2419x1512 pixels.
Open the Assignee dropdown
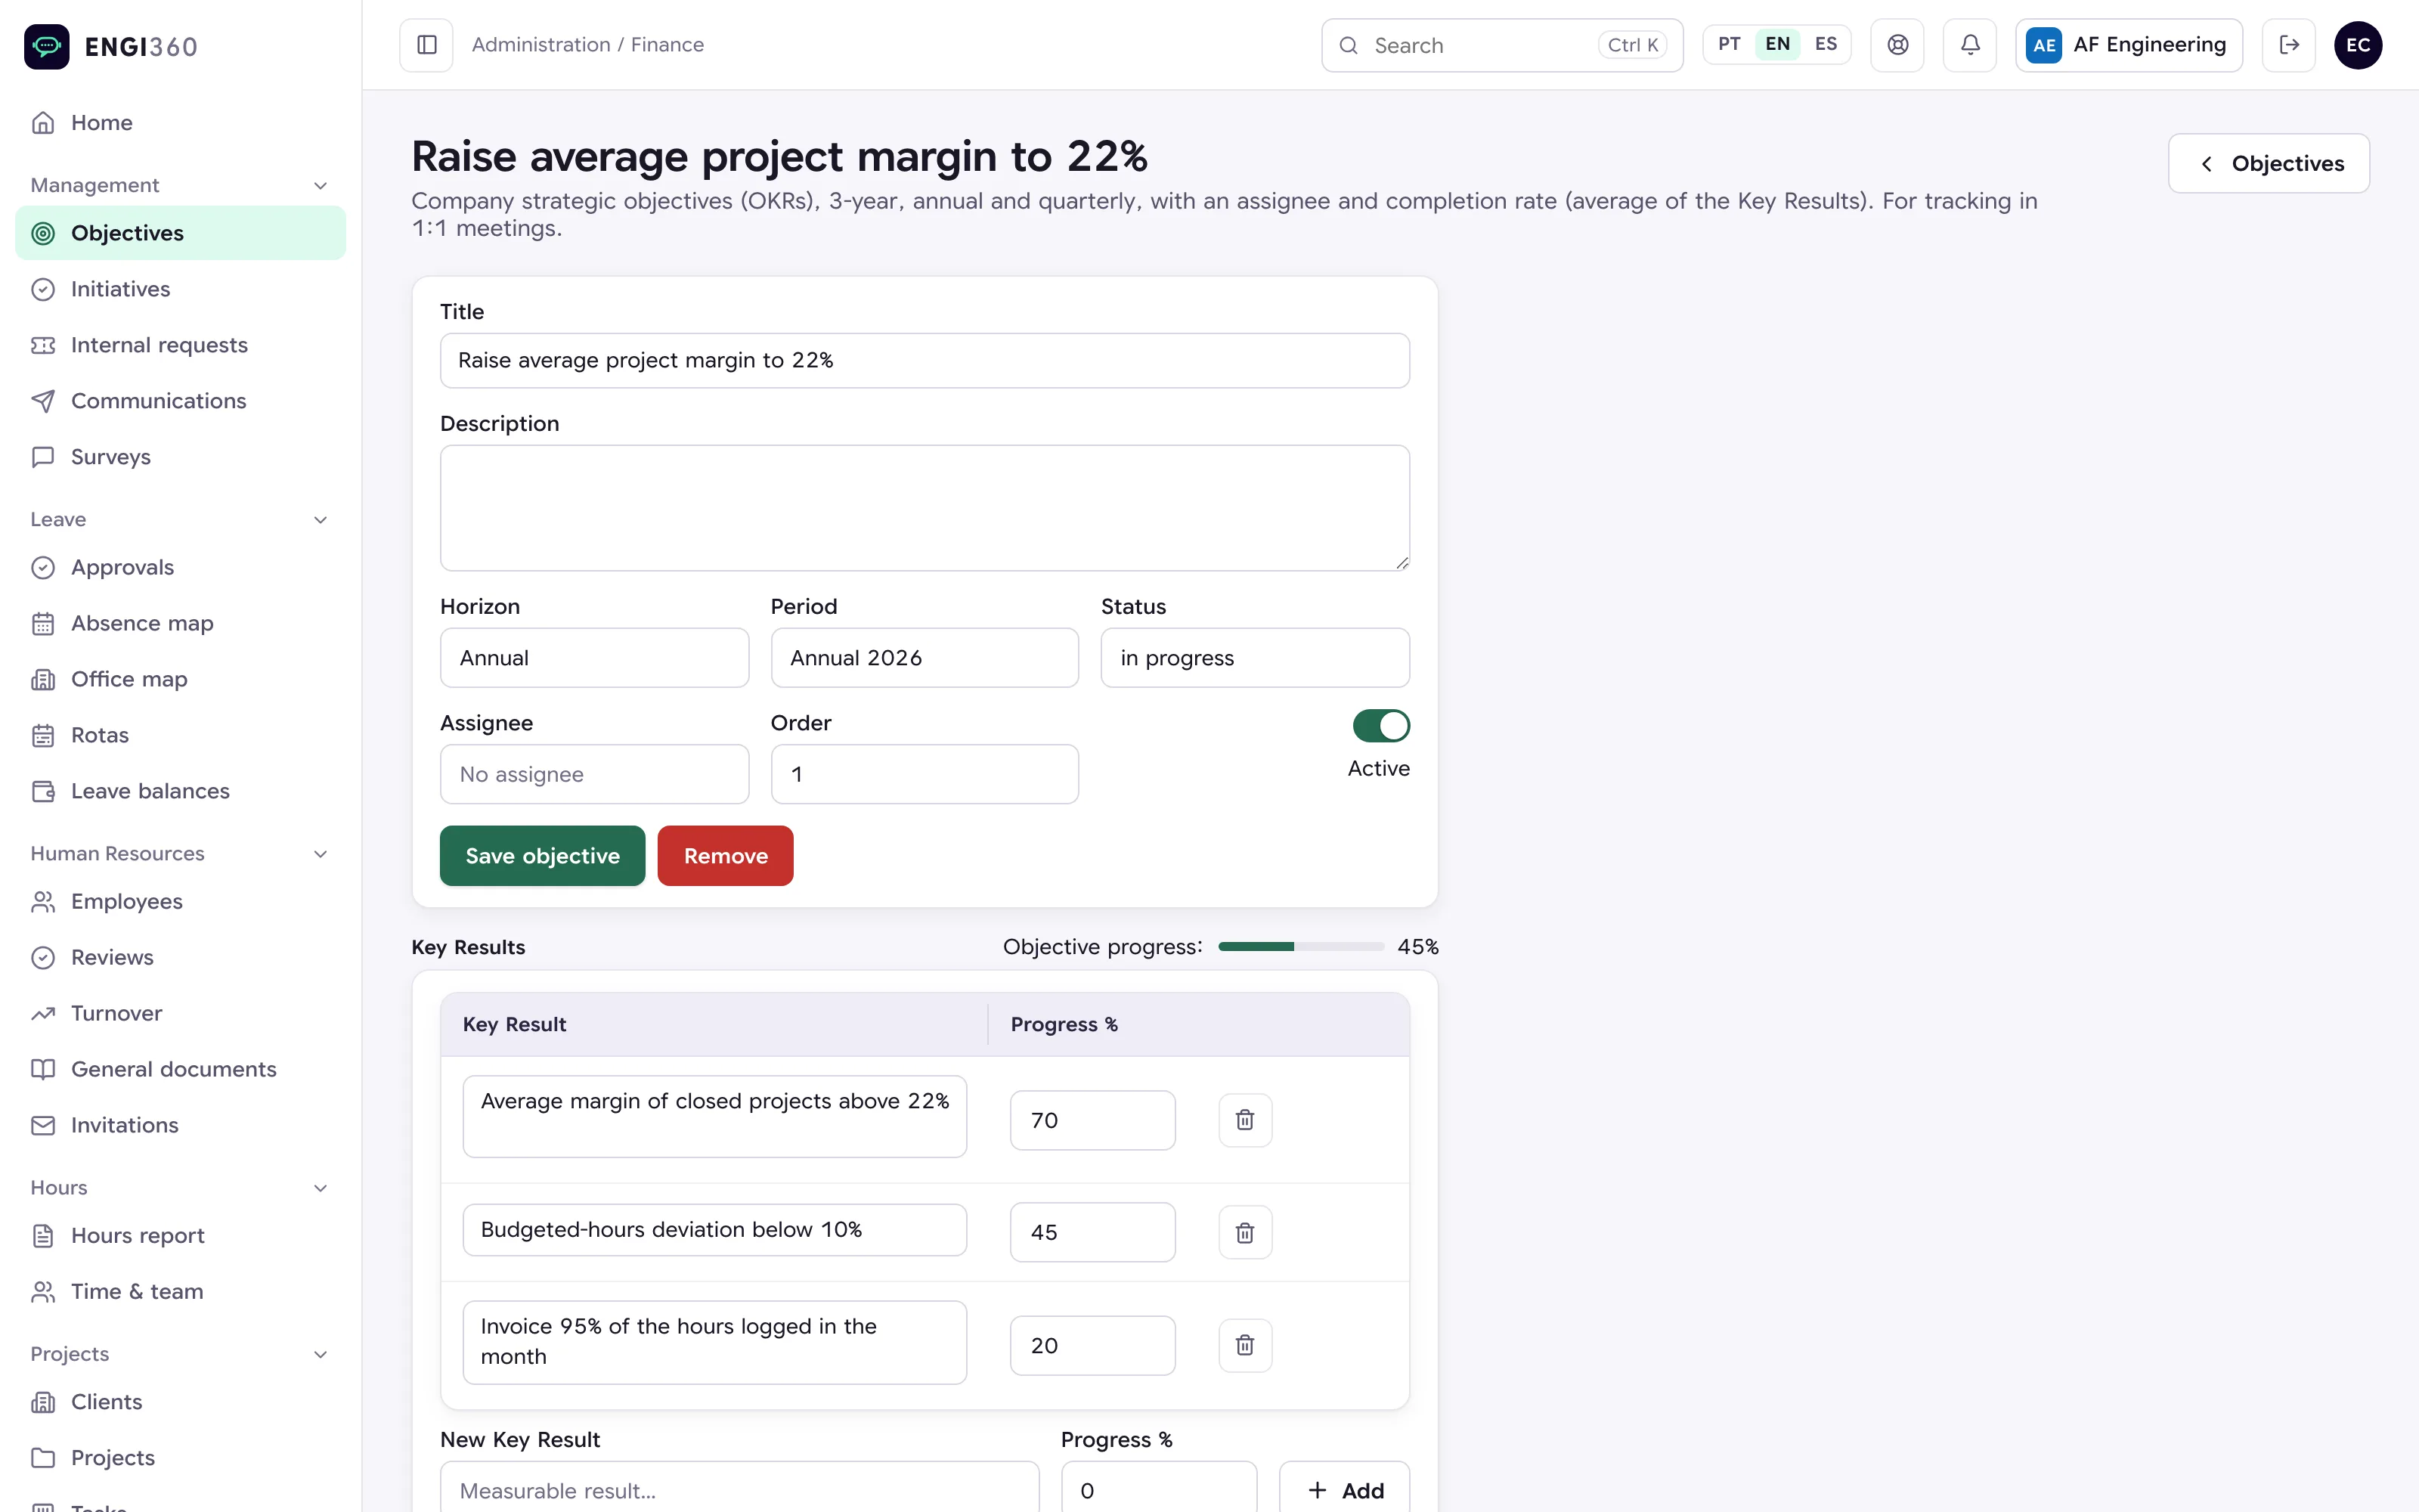click(593, 773)
